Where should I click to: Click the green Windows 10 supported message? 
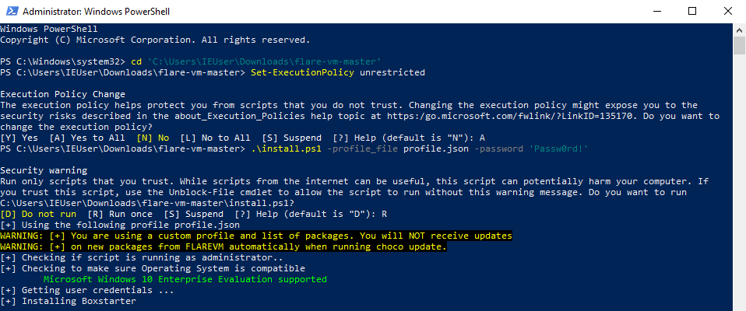click(x=185, y=279)
